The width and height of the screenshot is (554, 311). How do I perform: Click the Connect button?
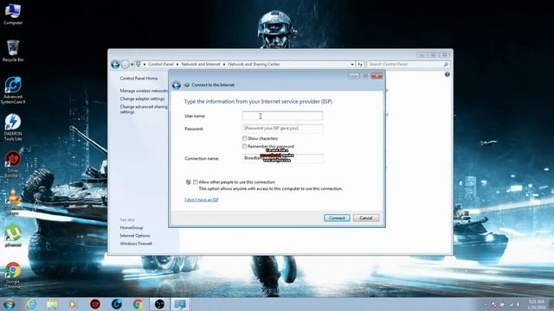tap(337, 218)
